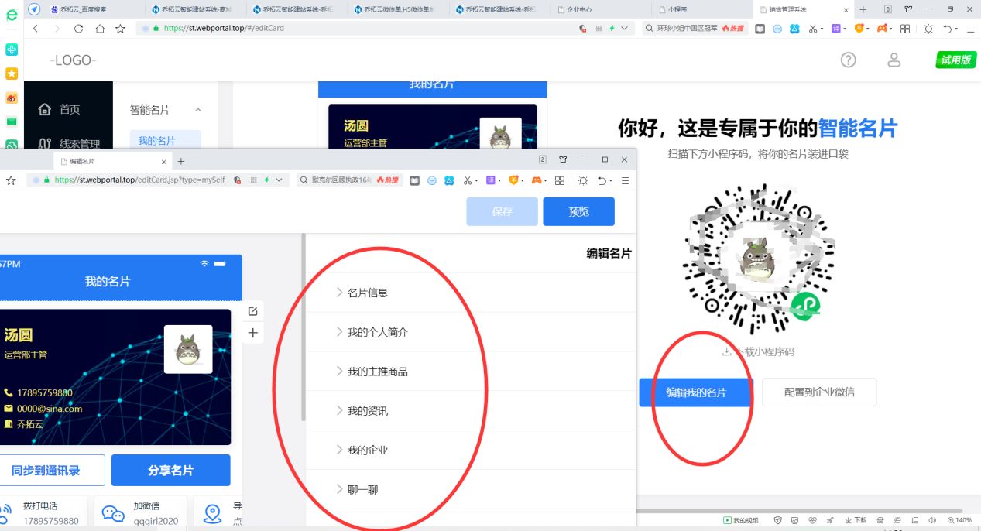Open the user profile icon in header
Viewport: 981px width, 531px height.
(894, 60)
